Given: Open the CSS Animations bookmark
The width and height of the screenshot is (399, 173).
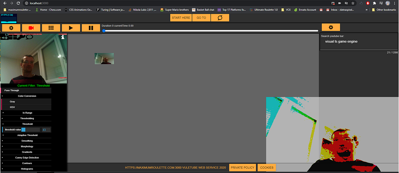Looking at the screenshot, I should (x=78, y=10).
